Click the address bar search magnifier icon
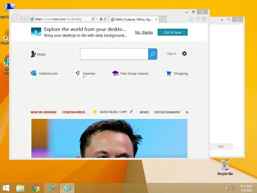Viewport: 257px width, 193px height. click(93, 19)
